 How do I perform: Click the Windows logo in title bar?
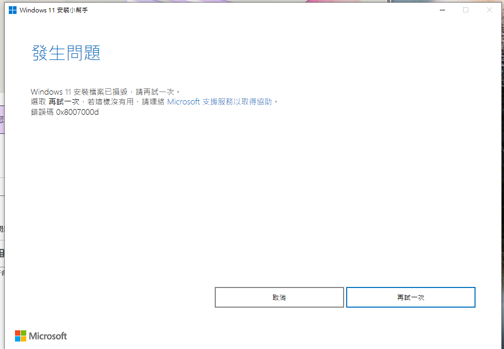point(12,10)
